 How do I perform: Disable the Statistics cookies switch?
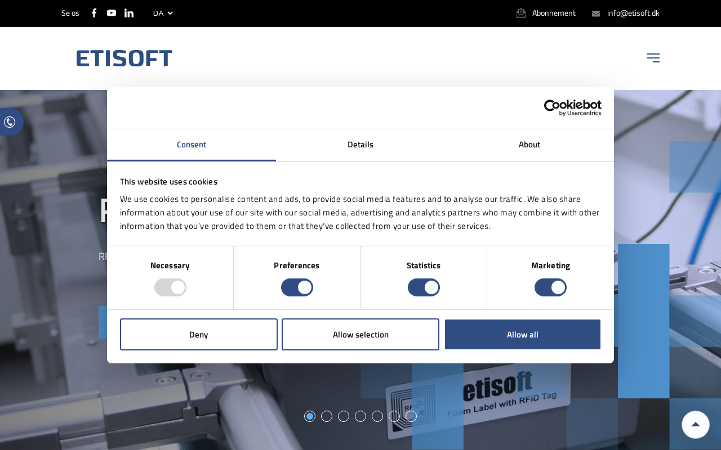point(424,287)
